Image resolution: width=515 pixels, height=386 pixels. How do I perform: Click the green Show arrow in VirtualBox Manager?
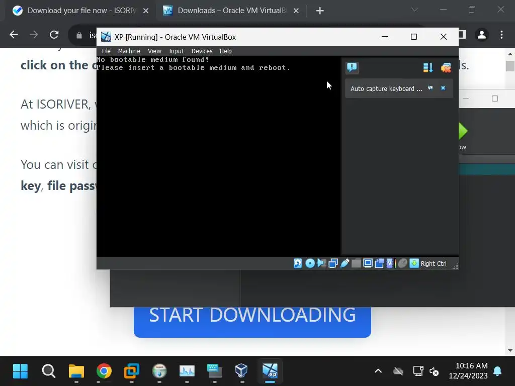pyautogui.click(x=463, y=131)
